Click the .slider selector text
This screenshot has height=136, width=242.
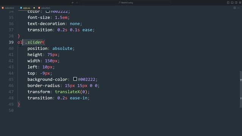(34, 42)
